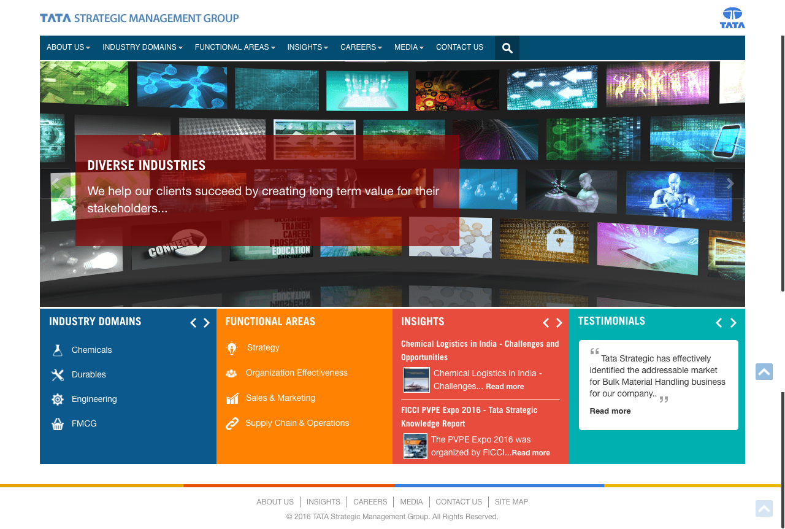Click the Supply Chain link icon
785x529 pixels.
click(x=232, y=423)
